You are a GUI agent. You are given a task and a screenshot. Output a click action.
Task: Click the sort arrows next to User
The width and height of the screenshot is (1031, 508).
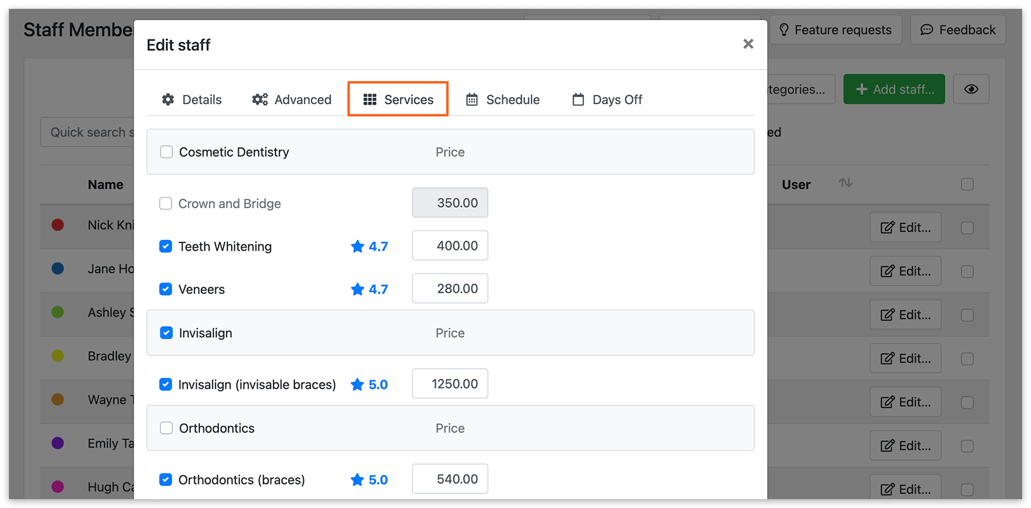(x=845, y=183)
